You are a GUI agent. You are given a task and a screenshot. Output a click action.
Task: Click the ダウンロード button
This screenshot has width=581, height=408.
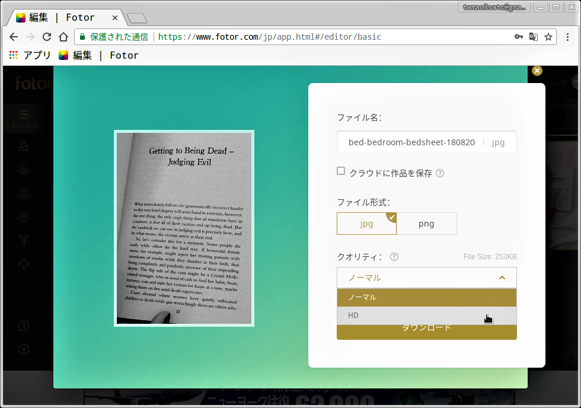coord(426,332)
